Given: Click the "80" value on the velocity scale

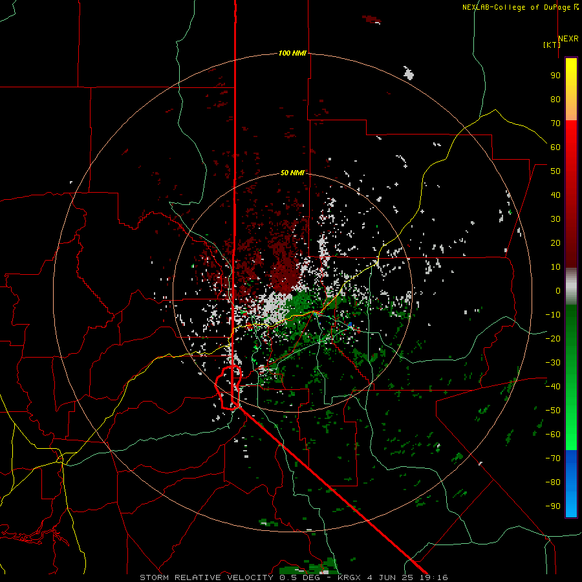Looking at the screenshot, I should pos(555,99).
